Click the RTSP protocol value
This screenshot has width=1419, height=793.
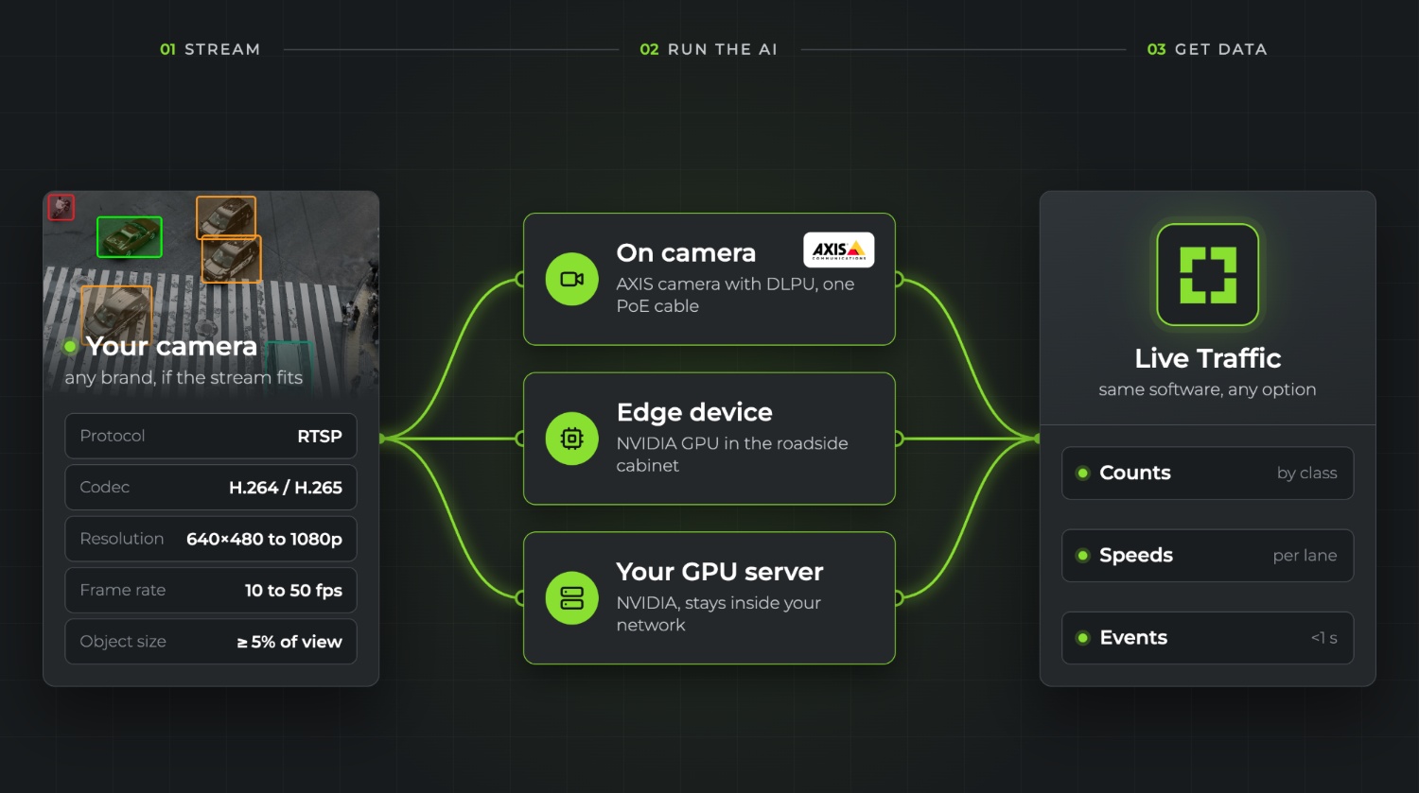(x=320, y=436)
